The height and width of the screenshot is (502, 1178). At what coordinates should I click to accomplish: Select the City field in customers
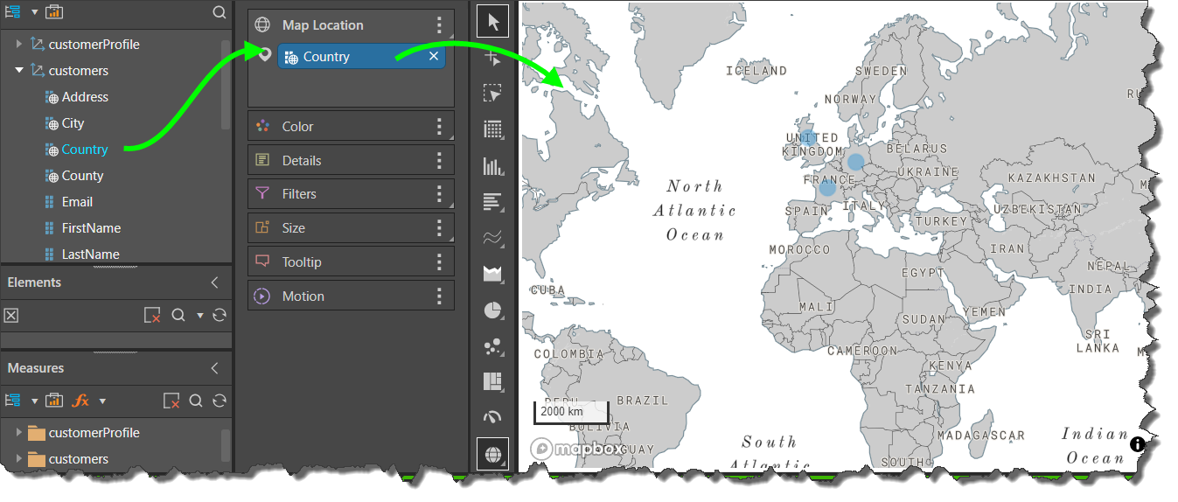73,123
